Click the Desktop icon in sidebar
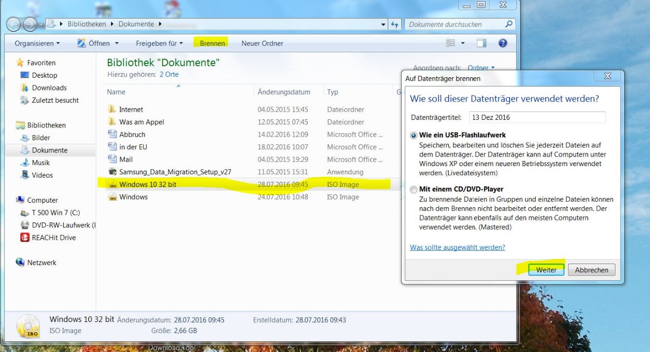 pyautogui.click(x=25, y=75)
